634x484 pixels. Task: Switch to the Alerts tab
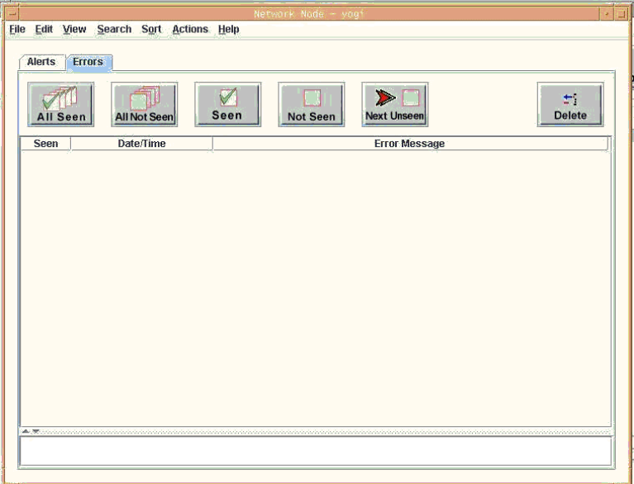click(x=41, y=62)
